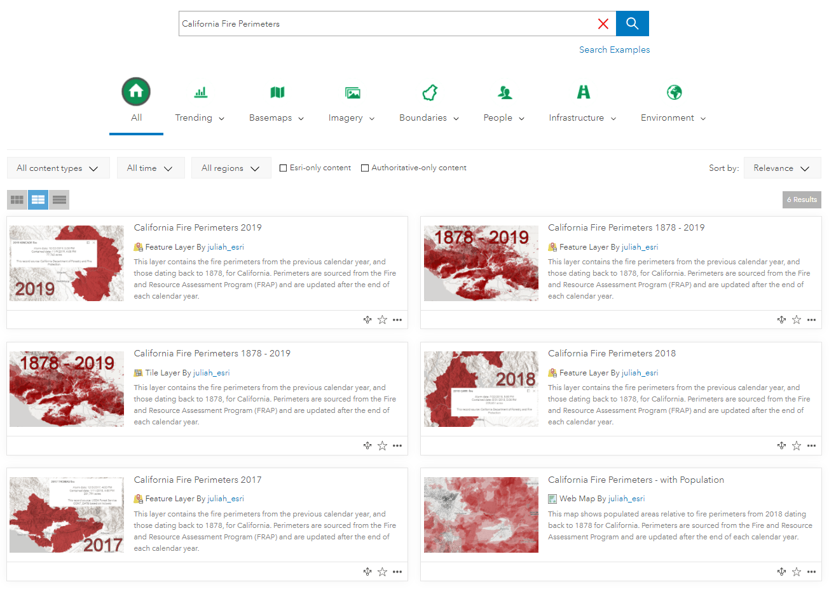Clear the search text with the red X
Screen dimensions: 829x594
point(603,24)
